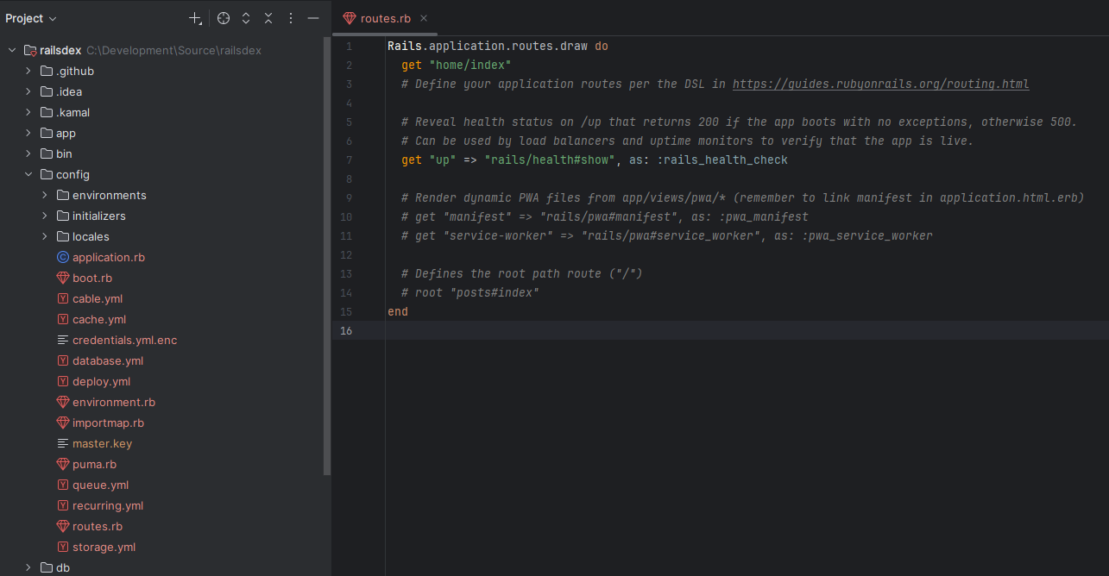Collapse the config folder
This screenshot has width=1109, height=576.
(28, 174)
